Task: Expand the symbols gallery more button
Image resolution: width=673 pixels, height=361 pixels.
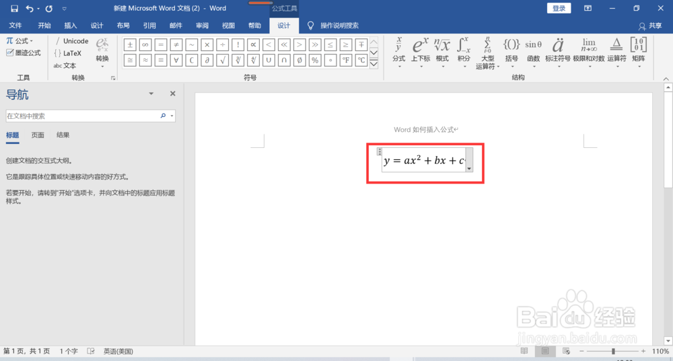Action: click(x=374, y=64)
